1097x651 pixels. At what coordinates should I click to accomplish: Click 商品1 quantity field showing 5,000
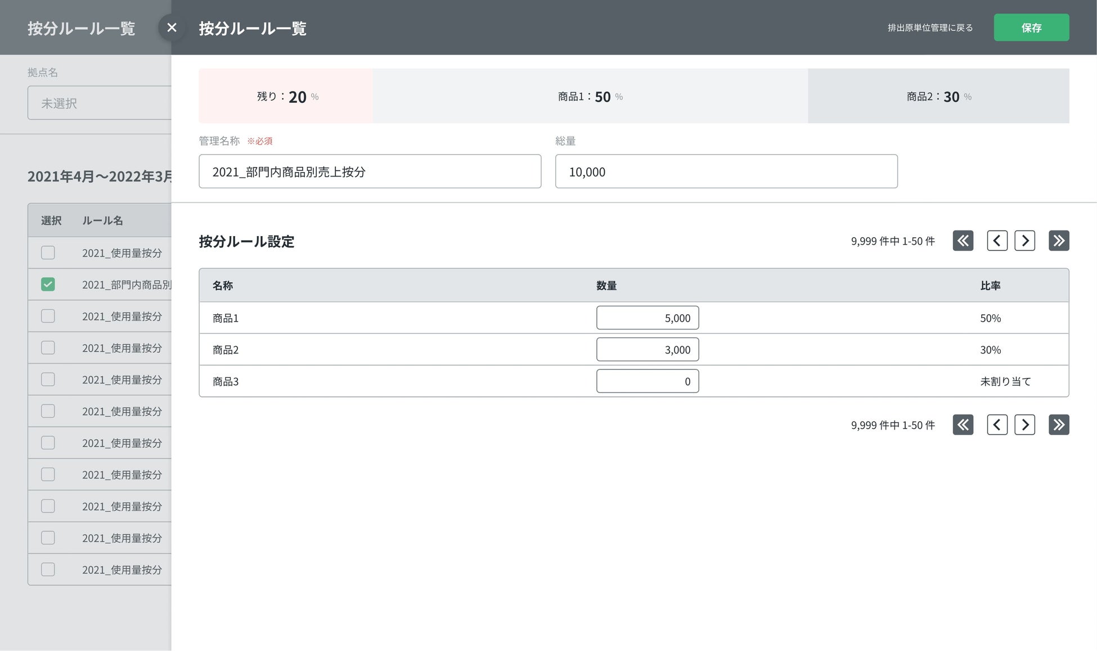(x=647, y=318)
